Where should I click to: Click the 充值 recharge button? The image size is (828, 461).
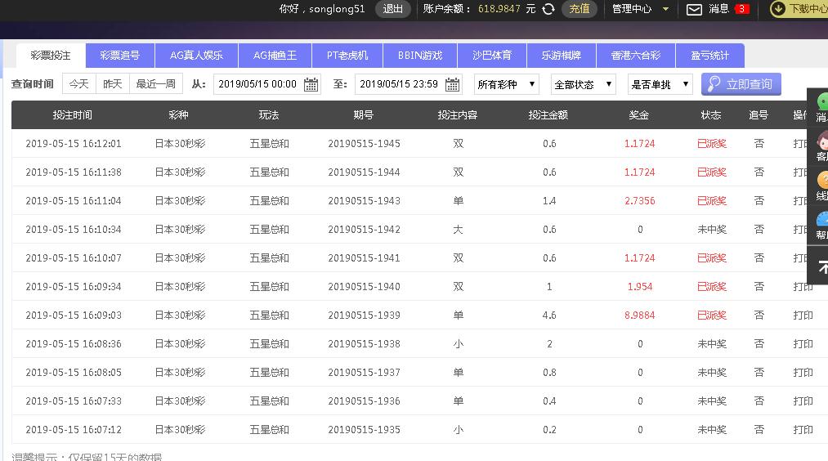[x=580, y=9]
